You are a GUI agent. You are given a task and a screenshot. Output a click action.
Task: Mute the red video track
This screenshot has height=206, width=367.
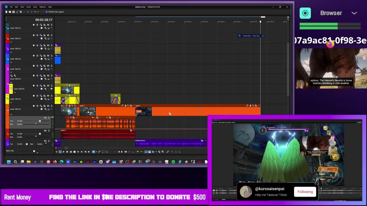pyautogui.click(x=48, y=35)
